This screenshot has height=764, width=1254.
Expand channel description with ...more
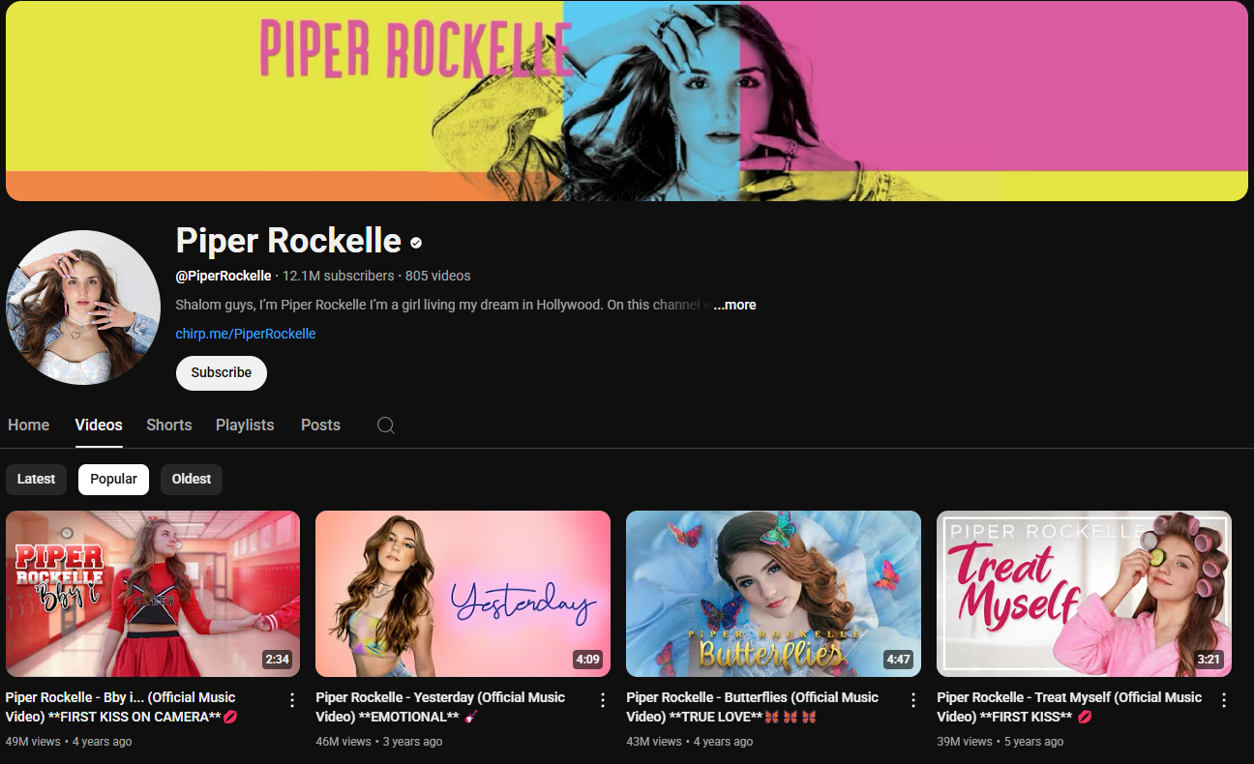pyautogui.click(x=734, y=305)
